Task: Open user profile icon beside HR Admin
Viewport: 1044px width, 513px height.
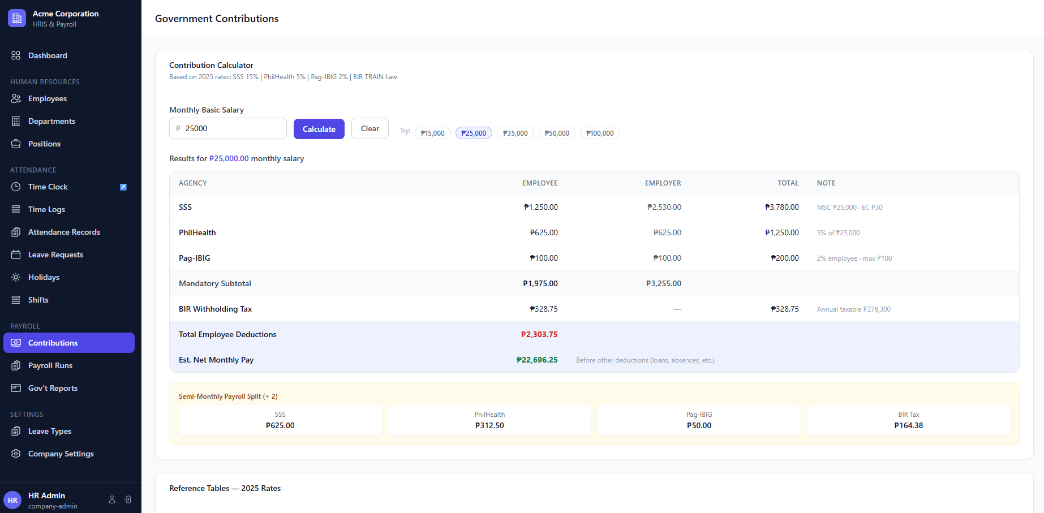Action: pyautogui.click(x=112, y=499)
